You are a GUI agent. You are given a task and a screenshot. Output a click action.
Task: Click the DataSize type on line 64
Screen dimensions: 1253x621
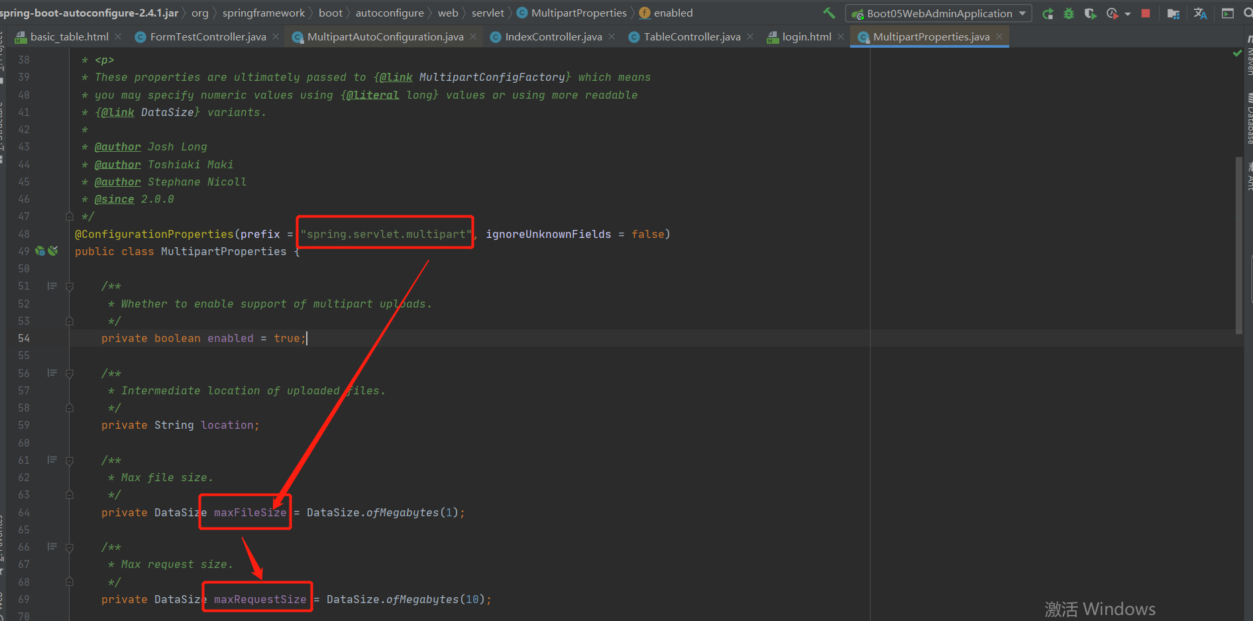point(180,512)
